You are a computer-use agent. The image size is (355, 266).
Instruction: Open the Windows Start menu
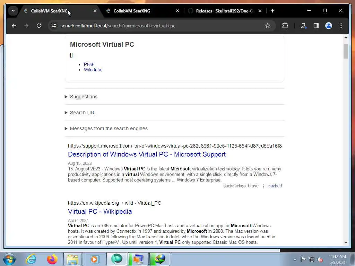[9, 259]
